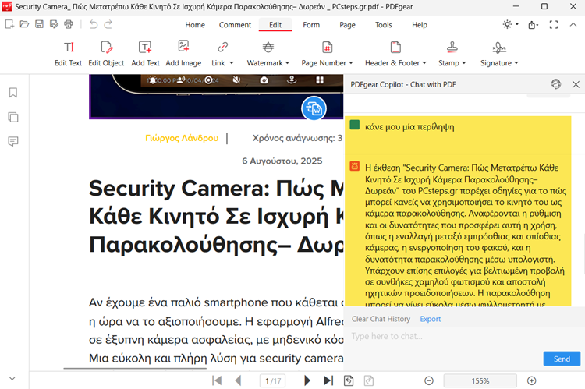Click the horizontal scrollbar of the document
The width and height of the screenshot is (585, 389).
135,368
